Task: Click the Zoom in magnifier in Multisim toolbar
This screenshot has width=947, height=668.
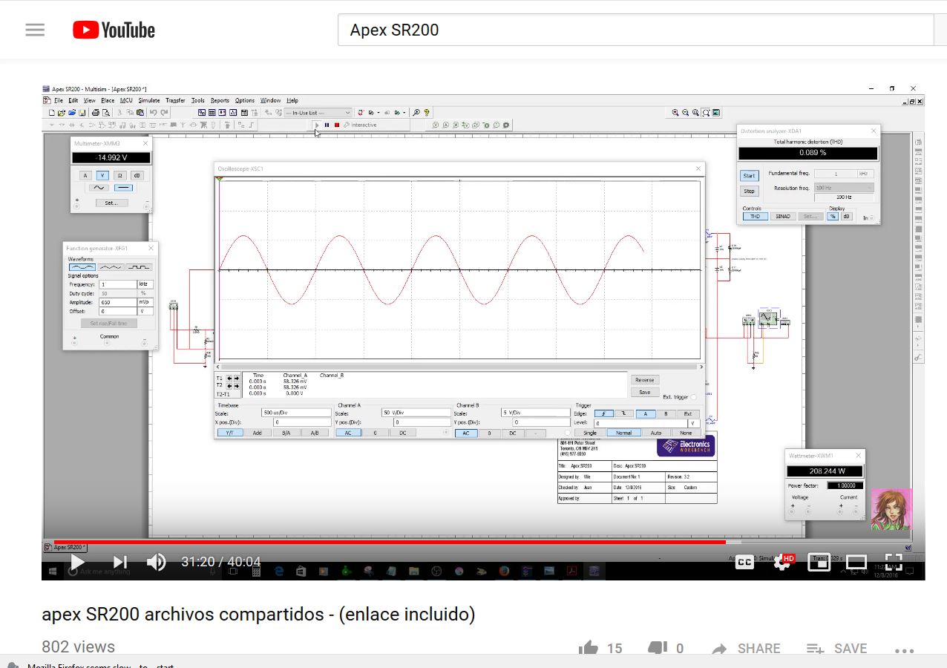Action: point(675,113)
